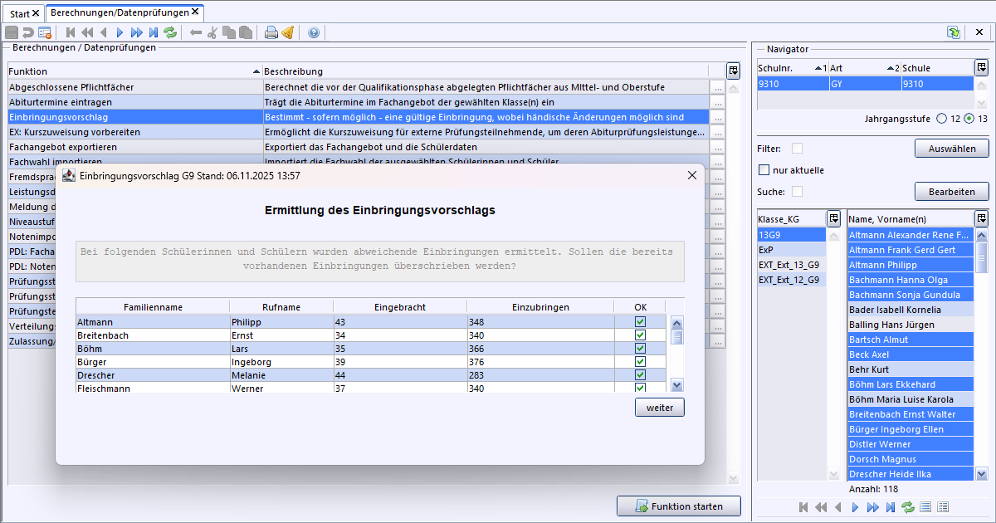Click the golden bell icon in the toolbar
Viewport: 996px width, 523px height.
click(287, 32)
